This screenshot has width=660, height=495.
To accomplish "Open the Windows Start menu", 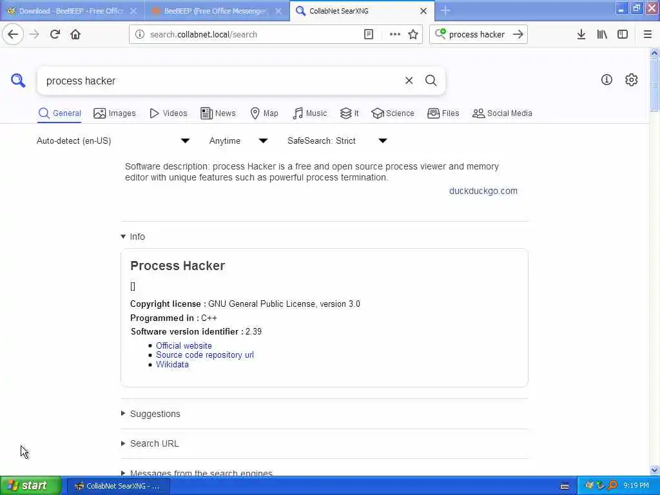I will coord(30,486).
